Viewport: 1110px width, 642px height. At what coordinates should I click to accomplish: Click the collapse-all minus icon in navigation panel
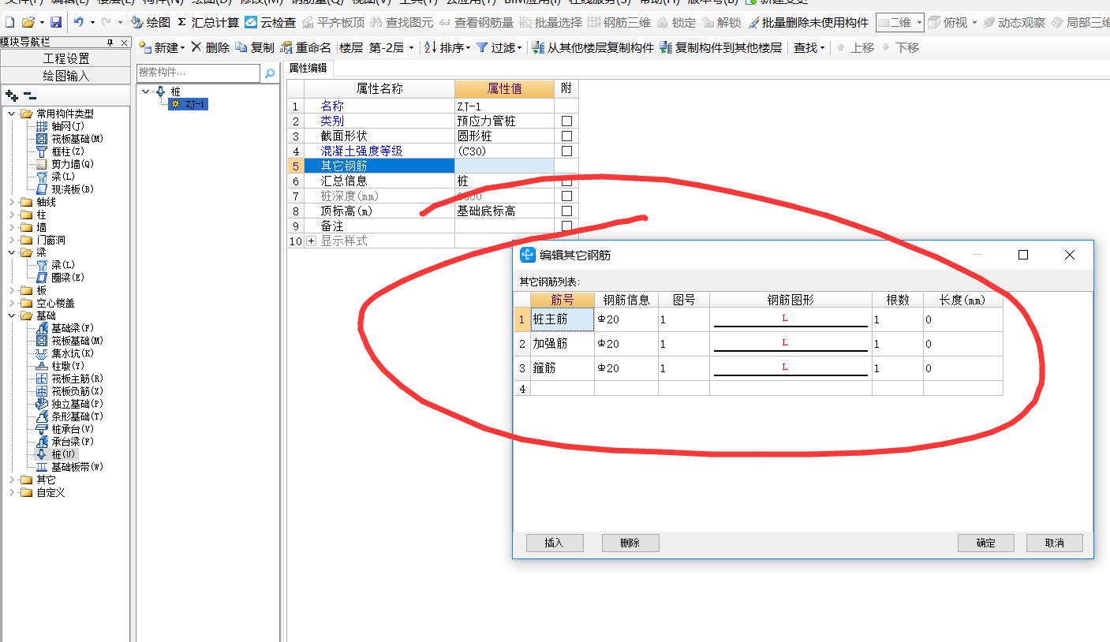click(30, 95)
